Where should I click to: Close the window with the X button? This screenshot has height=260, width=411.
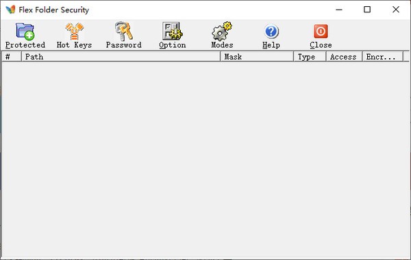(396, 10)
